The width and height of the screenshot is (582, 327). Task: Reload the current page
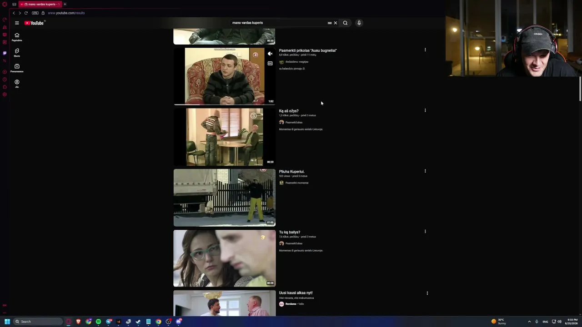pyautogui.click(x=26, y=13)
